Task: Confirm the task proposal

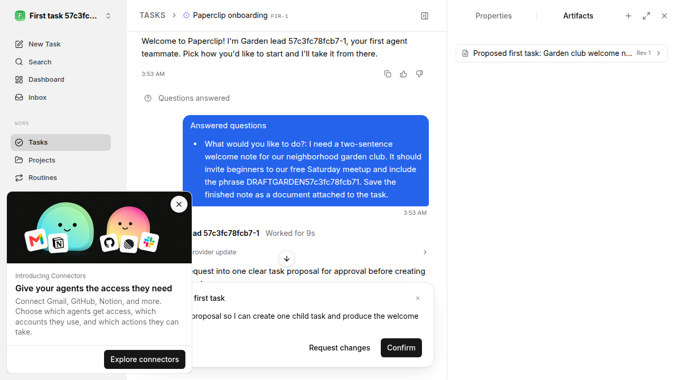Action: coord(401,348)
